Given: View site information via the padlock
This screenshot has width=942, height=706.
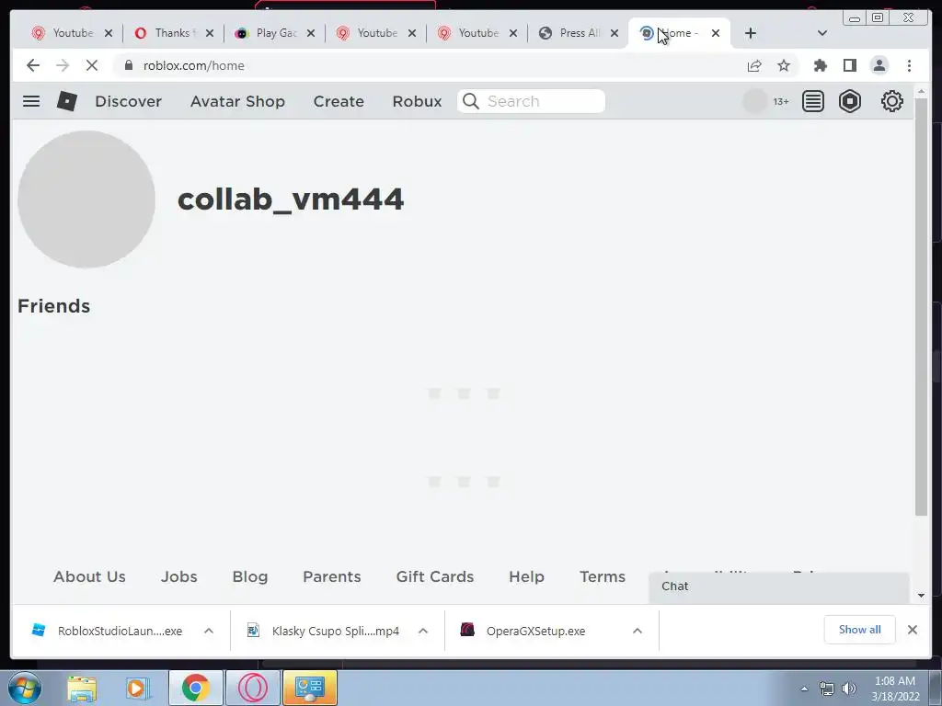Looking at the screenshot, I should pos(128,65).
